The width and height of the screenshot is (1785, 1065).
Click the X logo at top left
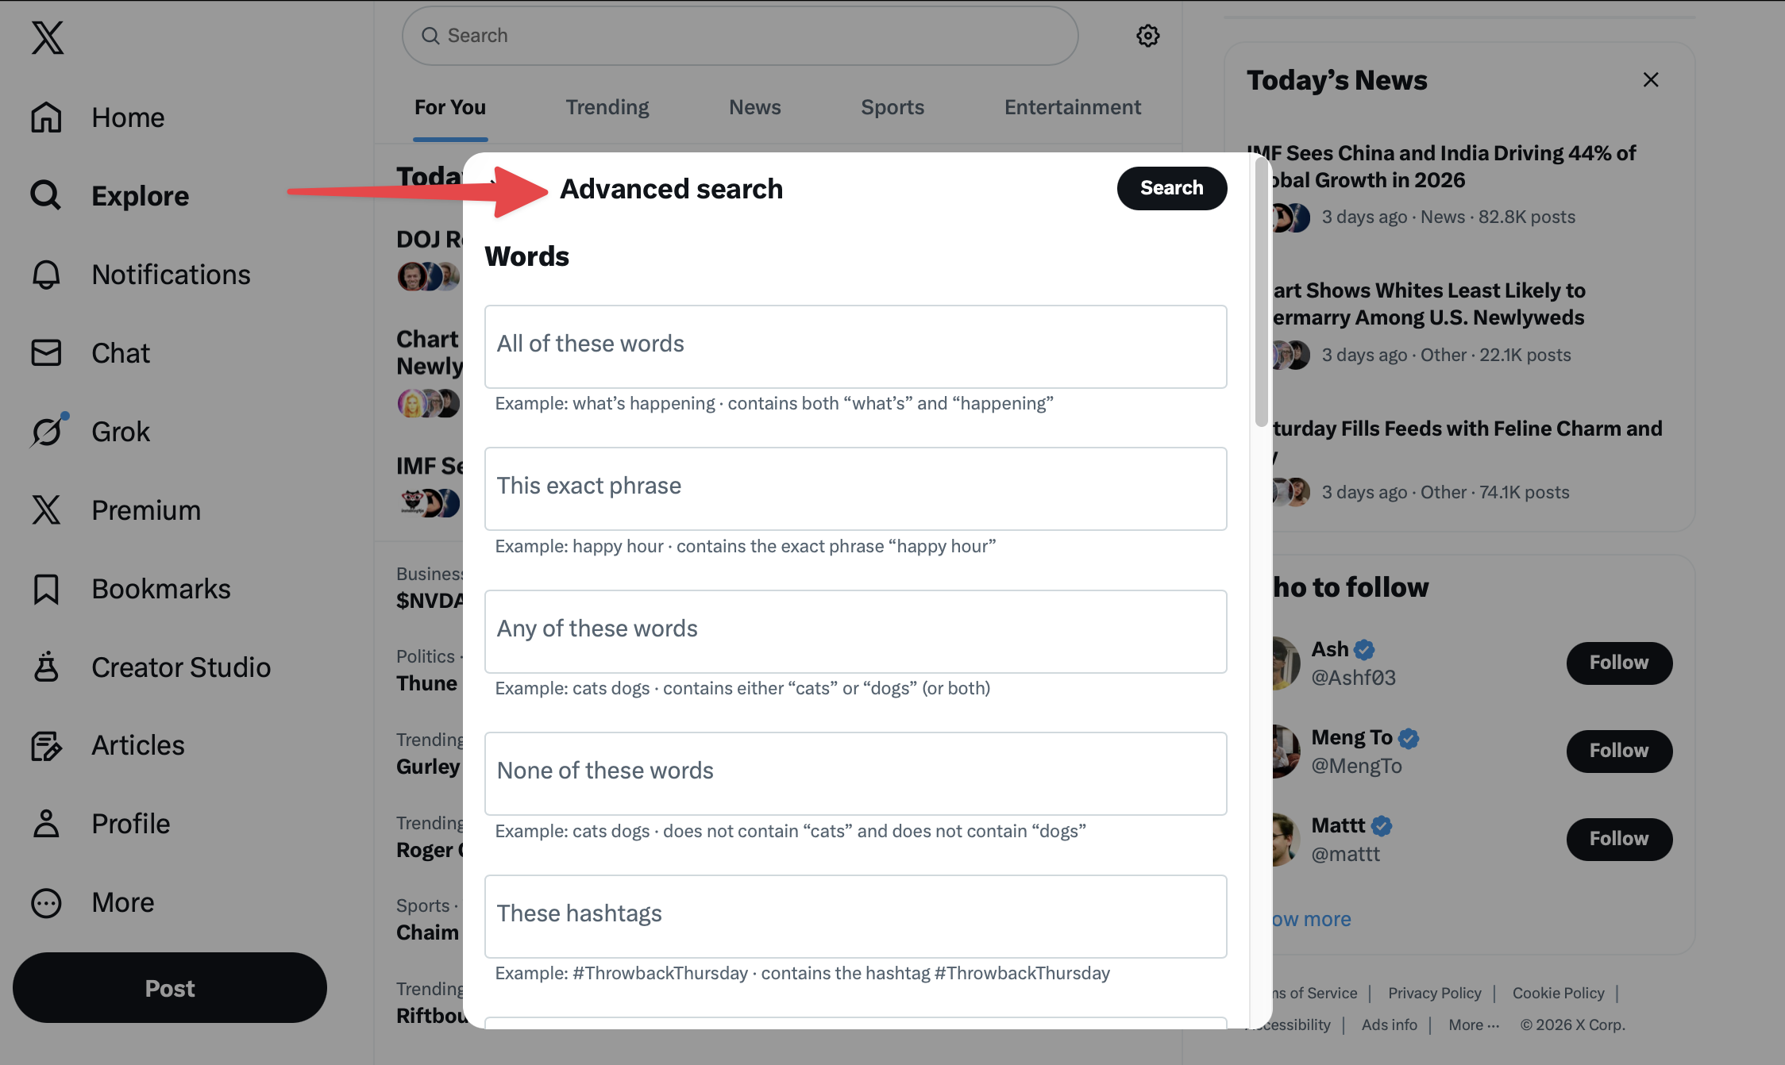[x=47, y=37]
